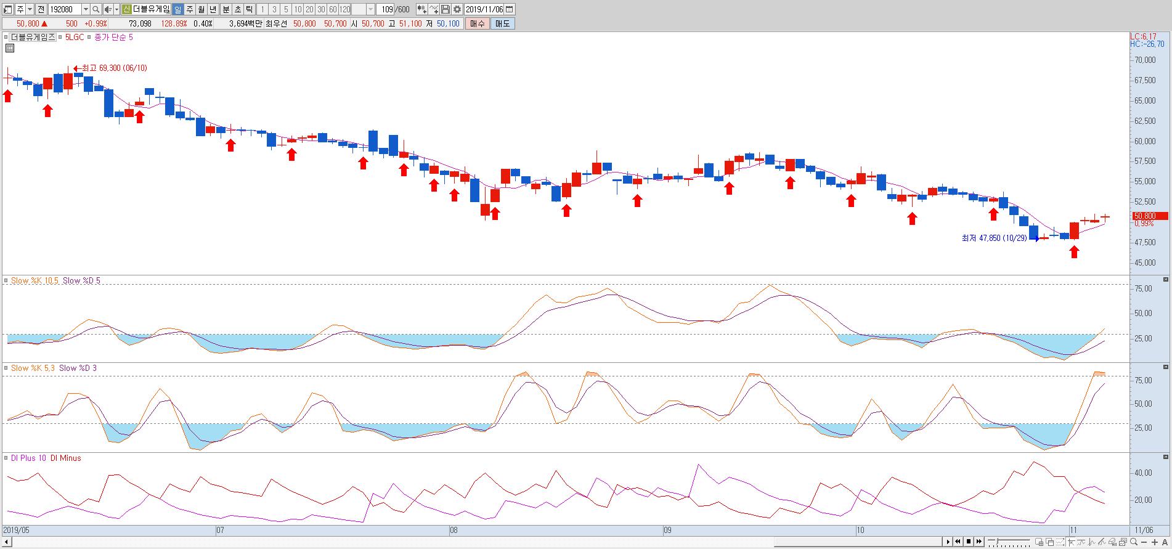Viewport: 1172px width, 549px height.
Task: Open the custom interval dropdown after 120
Action: click(370, 9)
